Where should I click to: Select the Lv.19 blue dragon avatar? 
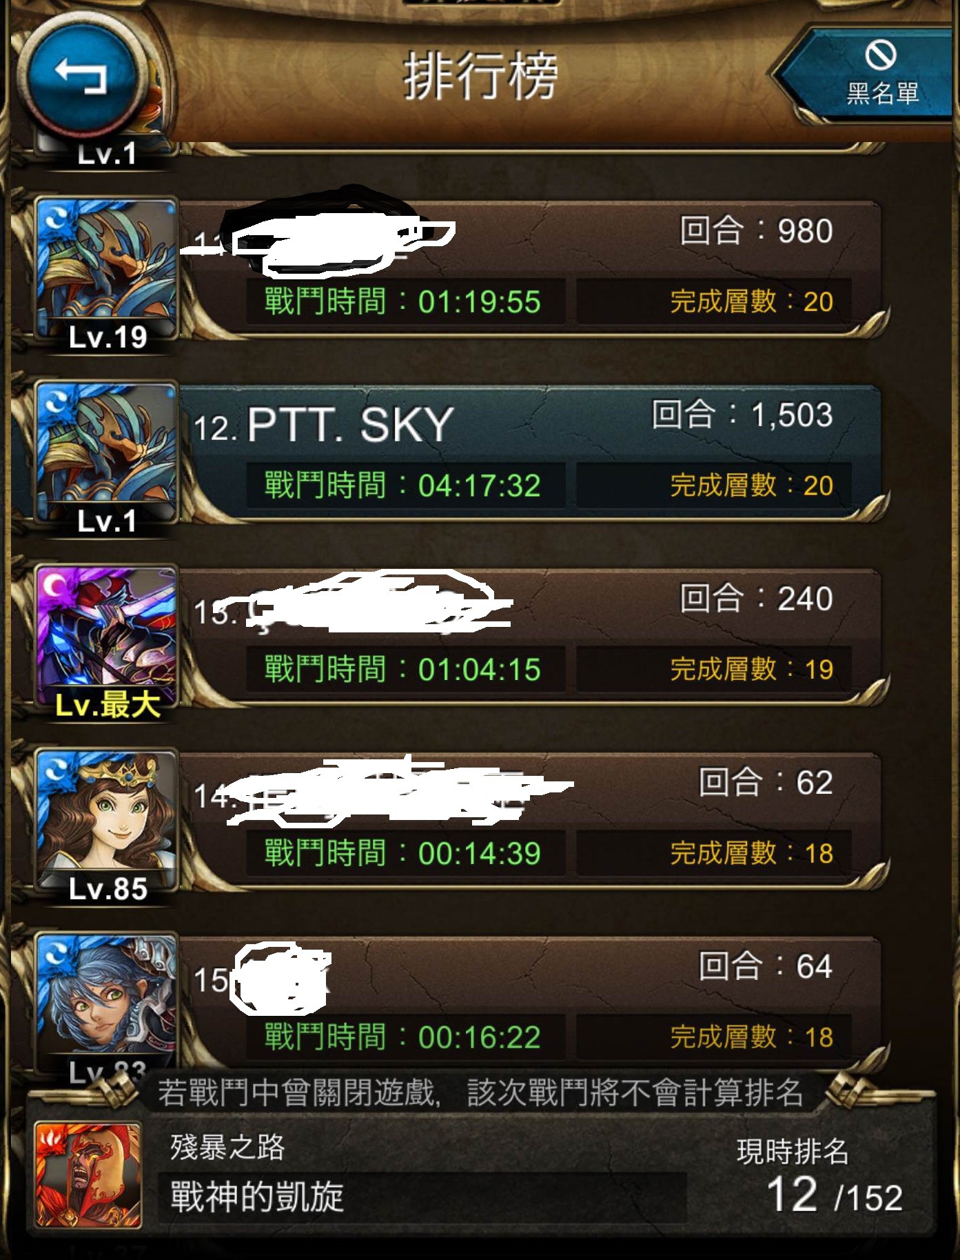[x=106, y=274]
